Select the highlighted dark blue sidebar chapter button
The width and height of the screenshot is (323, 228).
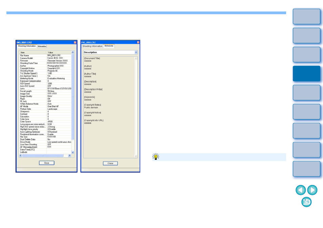tap(306, 74)
